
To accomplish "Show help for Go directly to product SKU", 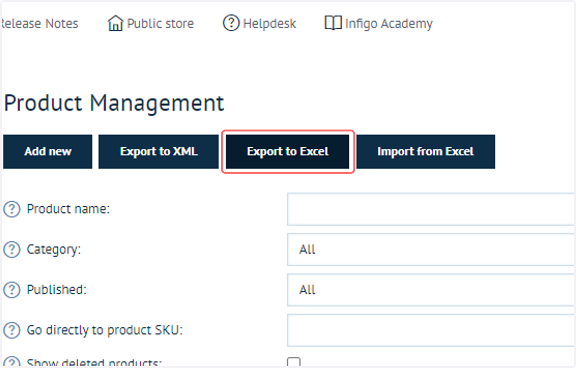I will 12,330.
